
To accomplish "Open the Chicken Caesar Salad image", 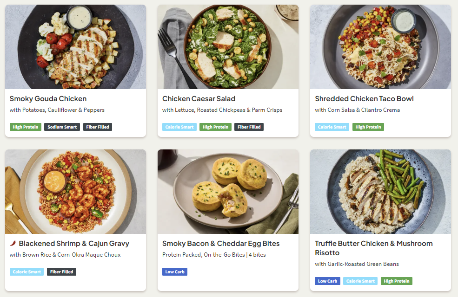I will [x=228, y=47].
